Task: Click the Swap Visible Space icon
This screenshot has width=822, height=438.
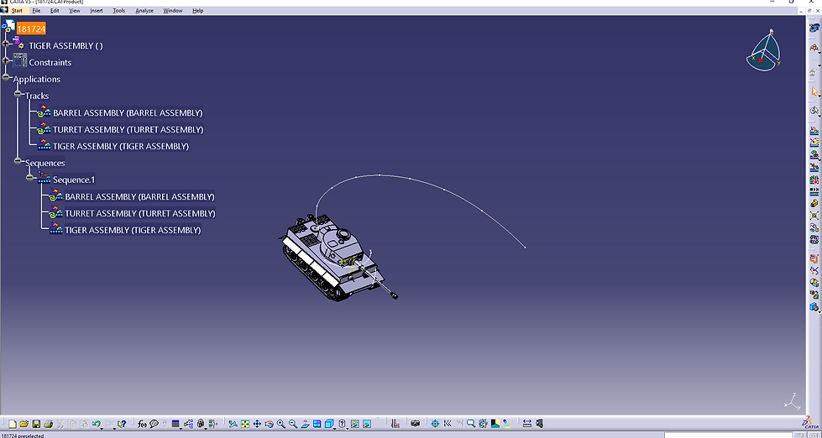Action: (367, 424)
